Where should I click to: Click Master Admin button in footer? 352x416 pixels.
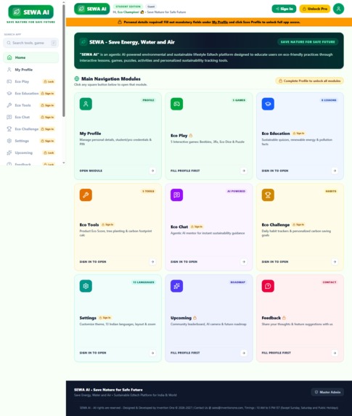click(327, 392)
